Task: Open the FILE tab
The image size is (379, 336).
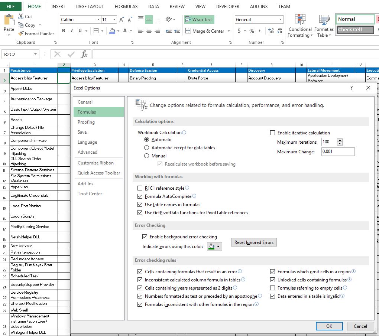Action: [x=11, y=7]
